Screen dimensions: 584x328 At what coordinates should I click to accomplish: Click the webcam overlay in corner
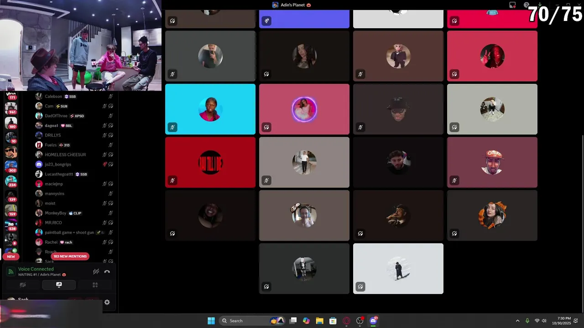(x=81, y=46)
